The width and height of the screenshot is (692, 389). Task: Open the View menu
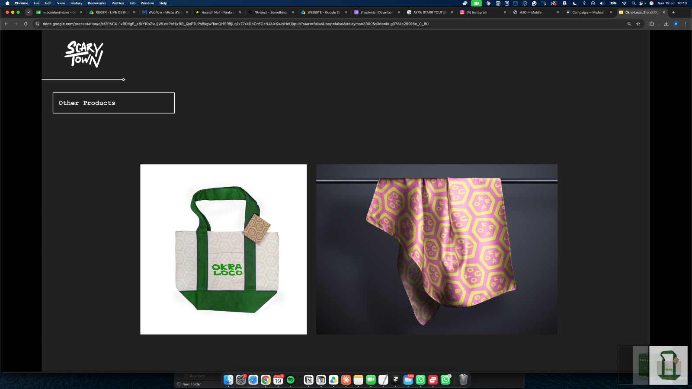coord(61,3)
